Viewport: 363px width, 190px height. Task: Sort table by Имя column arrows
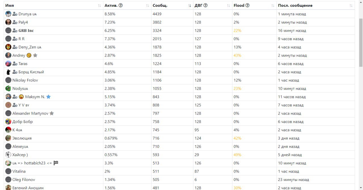pyautogui.click(x=99, y=6)
